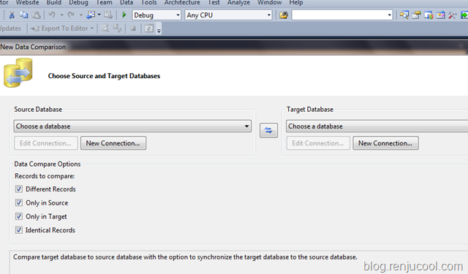Click the Navigate Forward icon

pyautogui.click(x=108, y=15)
